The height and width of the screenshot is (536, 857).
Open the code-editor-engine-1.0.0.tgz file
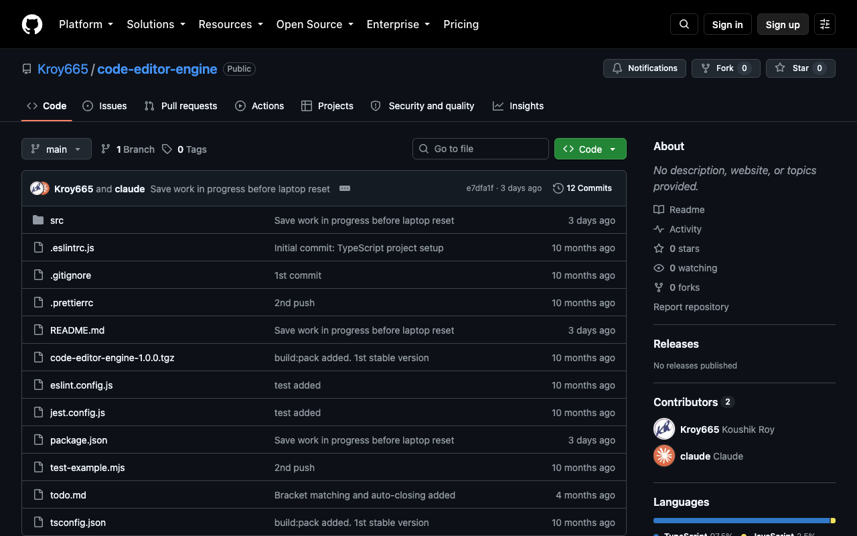(x=112, y=358)
